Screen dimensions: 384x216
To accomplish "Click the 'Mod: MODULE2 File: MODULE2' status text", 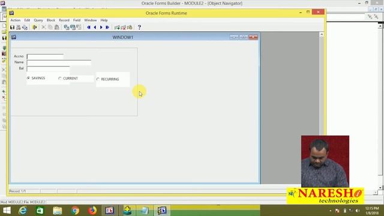I will [x=23, y=202].
